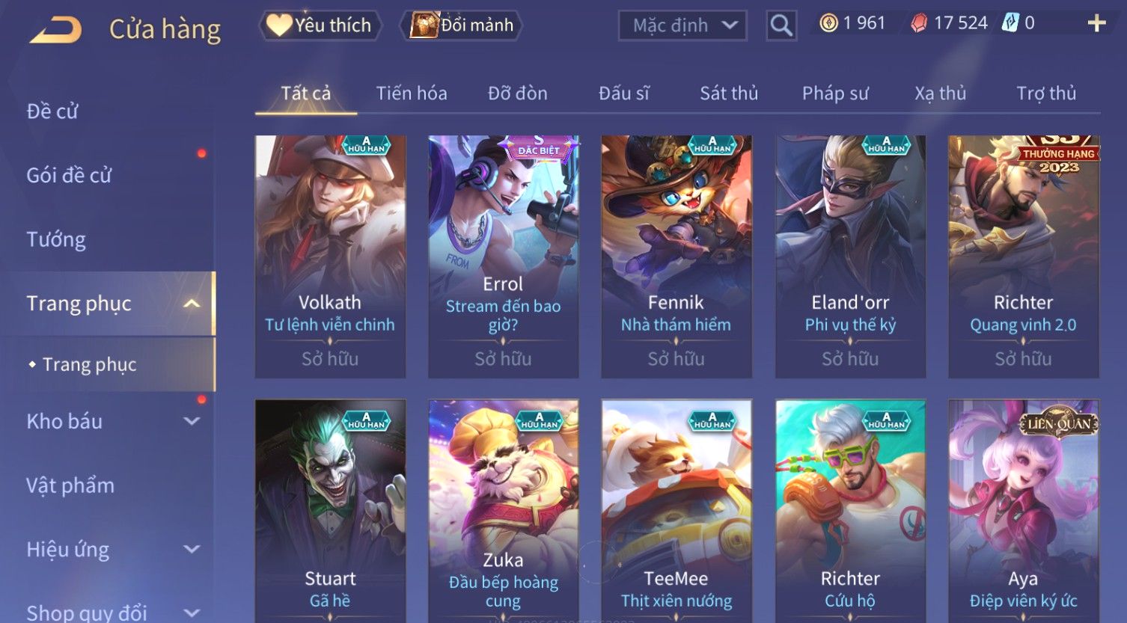1127x623 pixels.
Task: Click the red ruby currency icon
Action: [x=919, y=24]
